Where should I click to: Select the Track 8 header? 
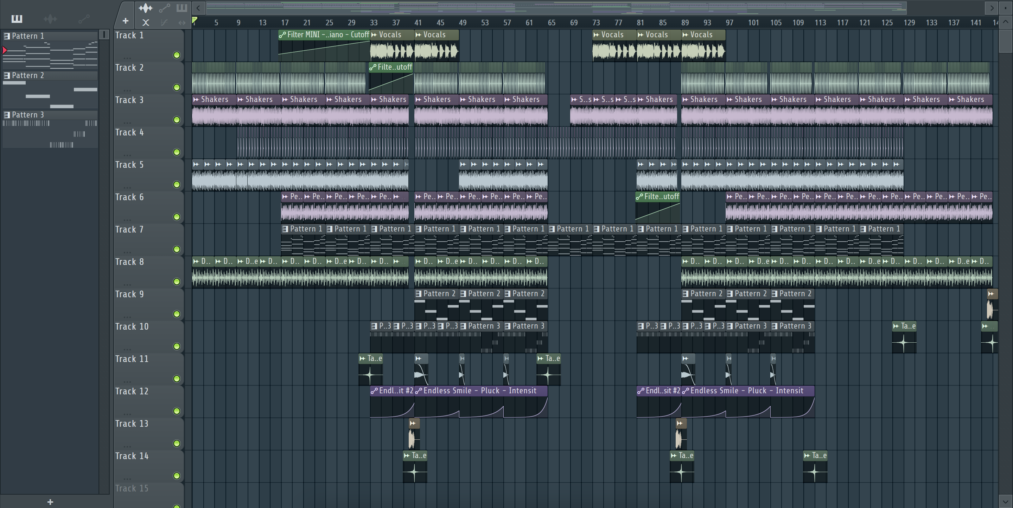pos(149,272)
